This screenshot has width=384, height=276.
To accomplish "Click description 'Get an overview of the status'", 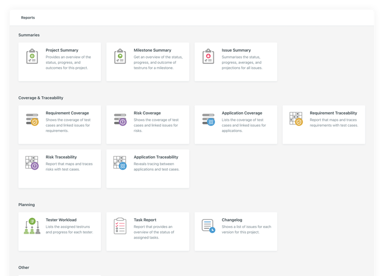I will point(158,62).
